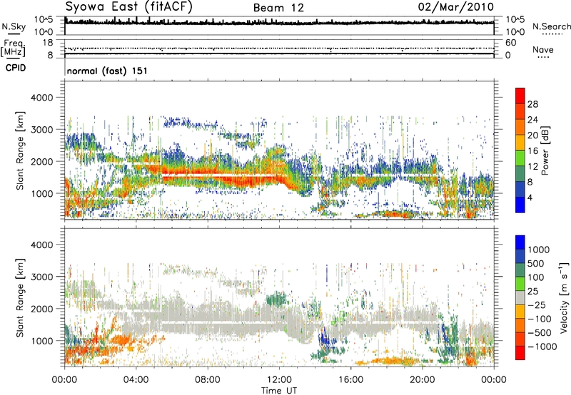Click the '16:00' time tick label

pyautogui.click(x=350, y=380)
